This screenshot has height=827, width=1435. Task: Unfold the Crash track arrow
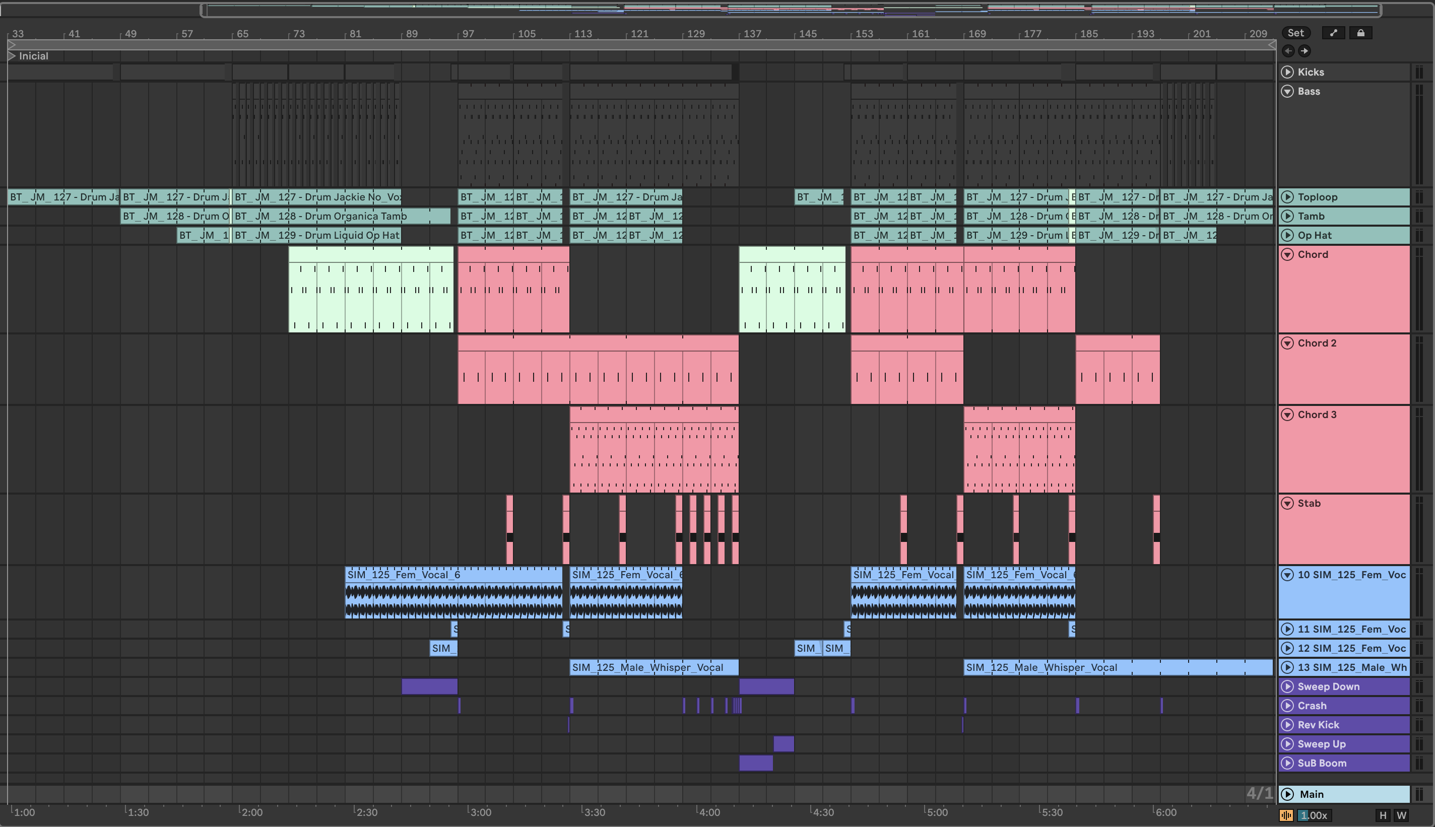tap(1287, 706)
